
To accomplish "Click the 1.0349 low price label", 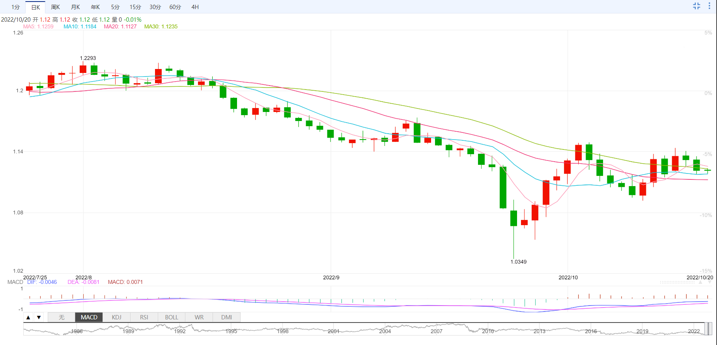I will (x=519, y=262).
